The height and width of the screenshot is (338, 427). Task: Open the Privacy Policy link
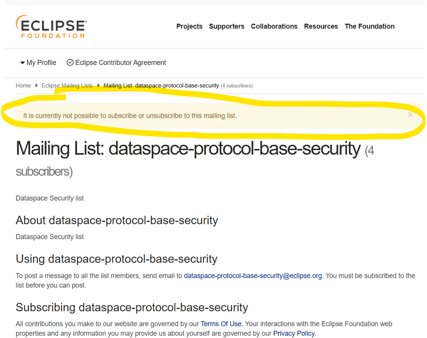click(x=294, y=333)
